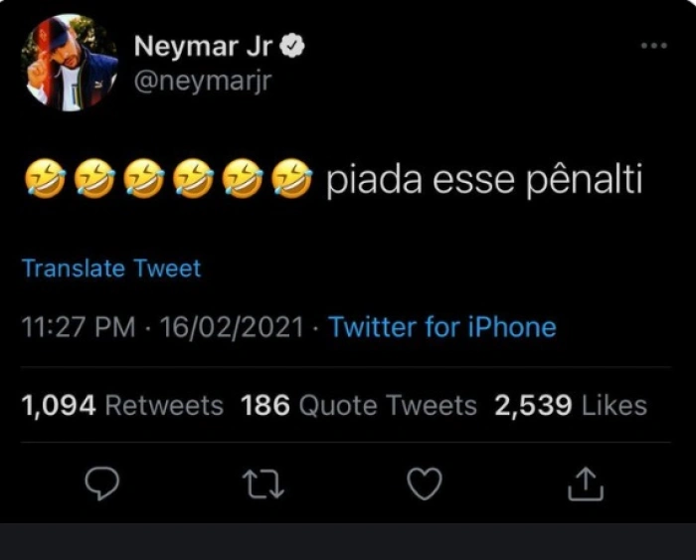Reply to Neymar's tweet with the speech bubble icon
696x560 pixels.
(x=101, y=483)
